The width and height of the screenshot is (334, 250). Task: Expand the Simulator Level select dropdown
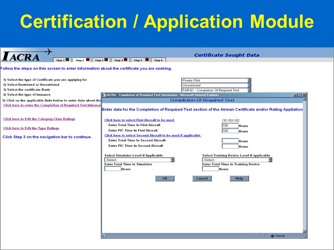(x=139, y=160)
